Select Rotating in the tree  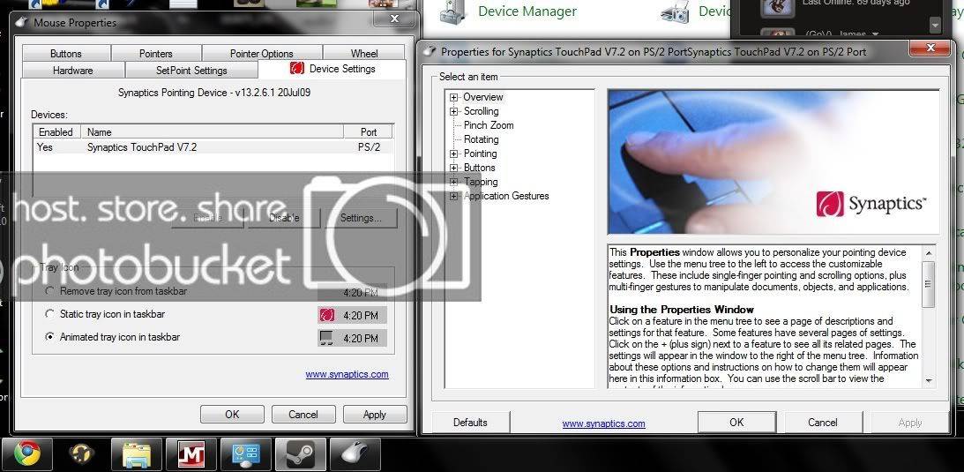click(482, 139)
